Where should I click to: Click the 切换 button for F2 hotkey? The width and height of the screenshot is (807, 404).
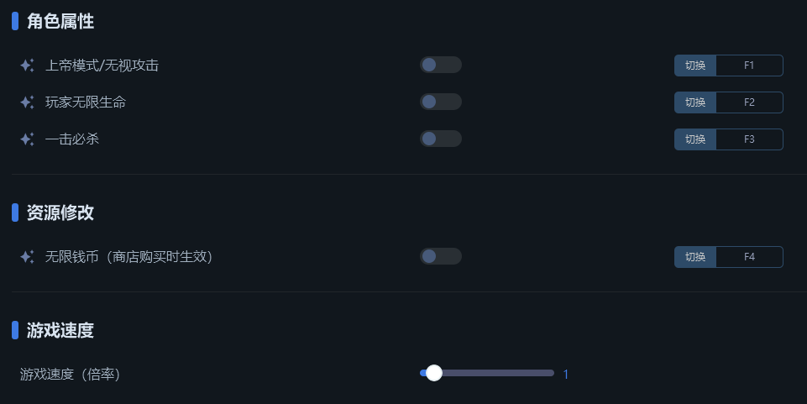coord(695,102)
